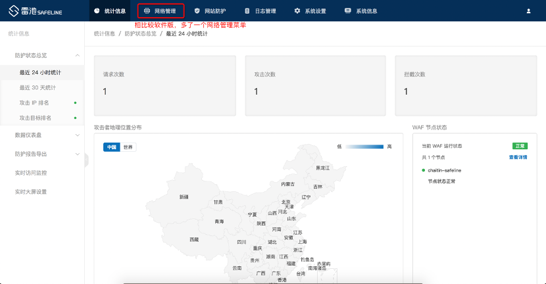Switch map view to 中国

[x=111, y=147]
